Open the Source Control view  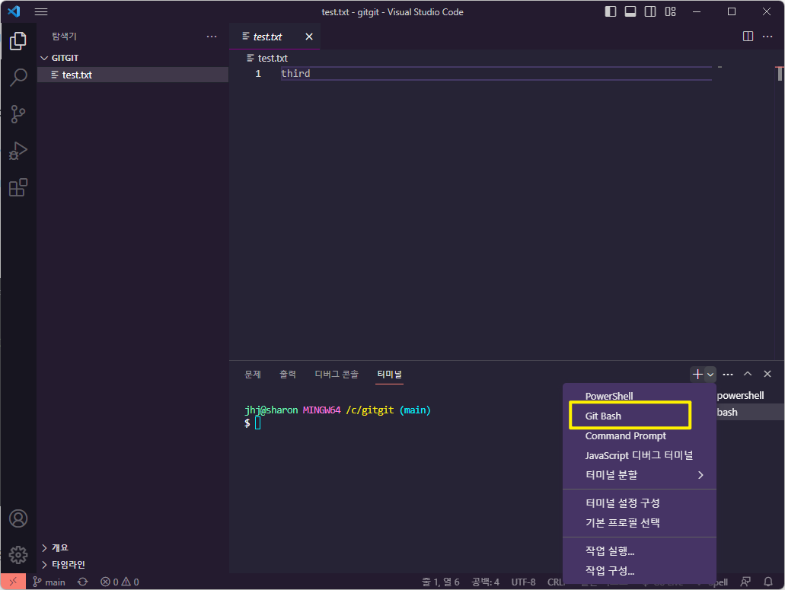pyautogui.click(x=18, y=114)
